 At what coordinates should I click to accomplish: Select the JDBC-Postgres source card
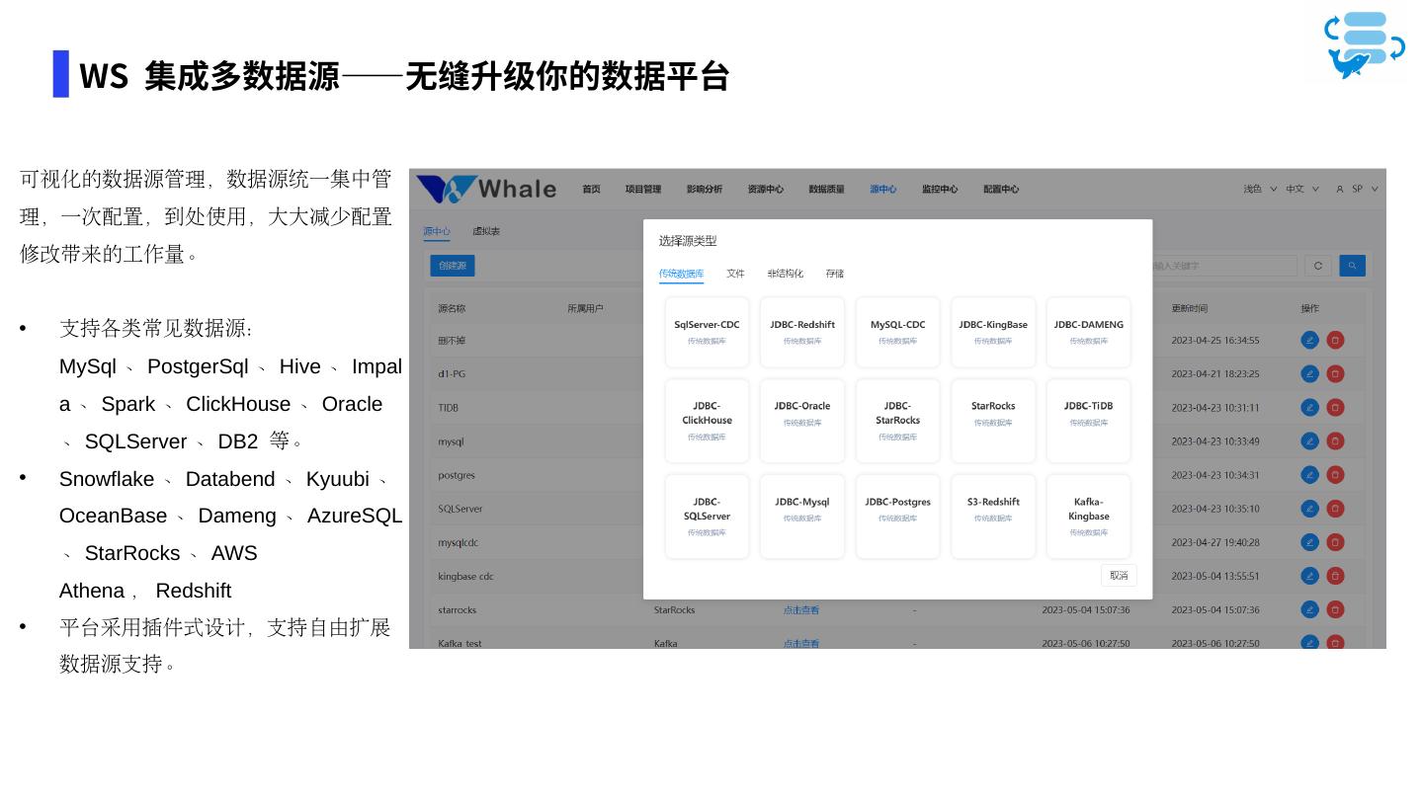click(x=897, y=517)
